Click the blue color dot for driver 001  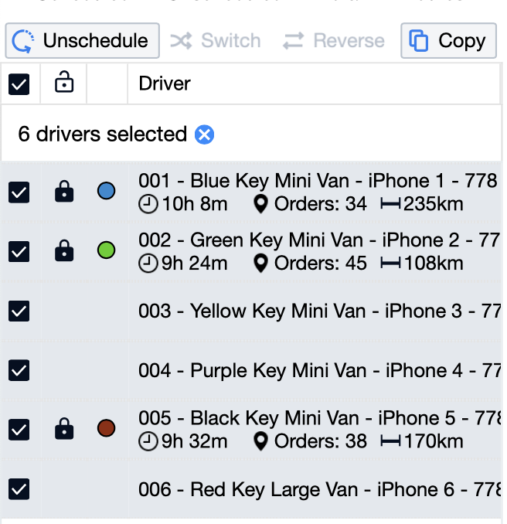[x=107, y=191]
